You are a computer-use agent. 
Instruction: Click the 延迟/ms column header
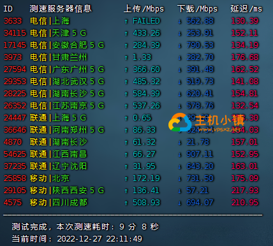(x=246, y=9)
